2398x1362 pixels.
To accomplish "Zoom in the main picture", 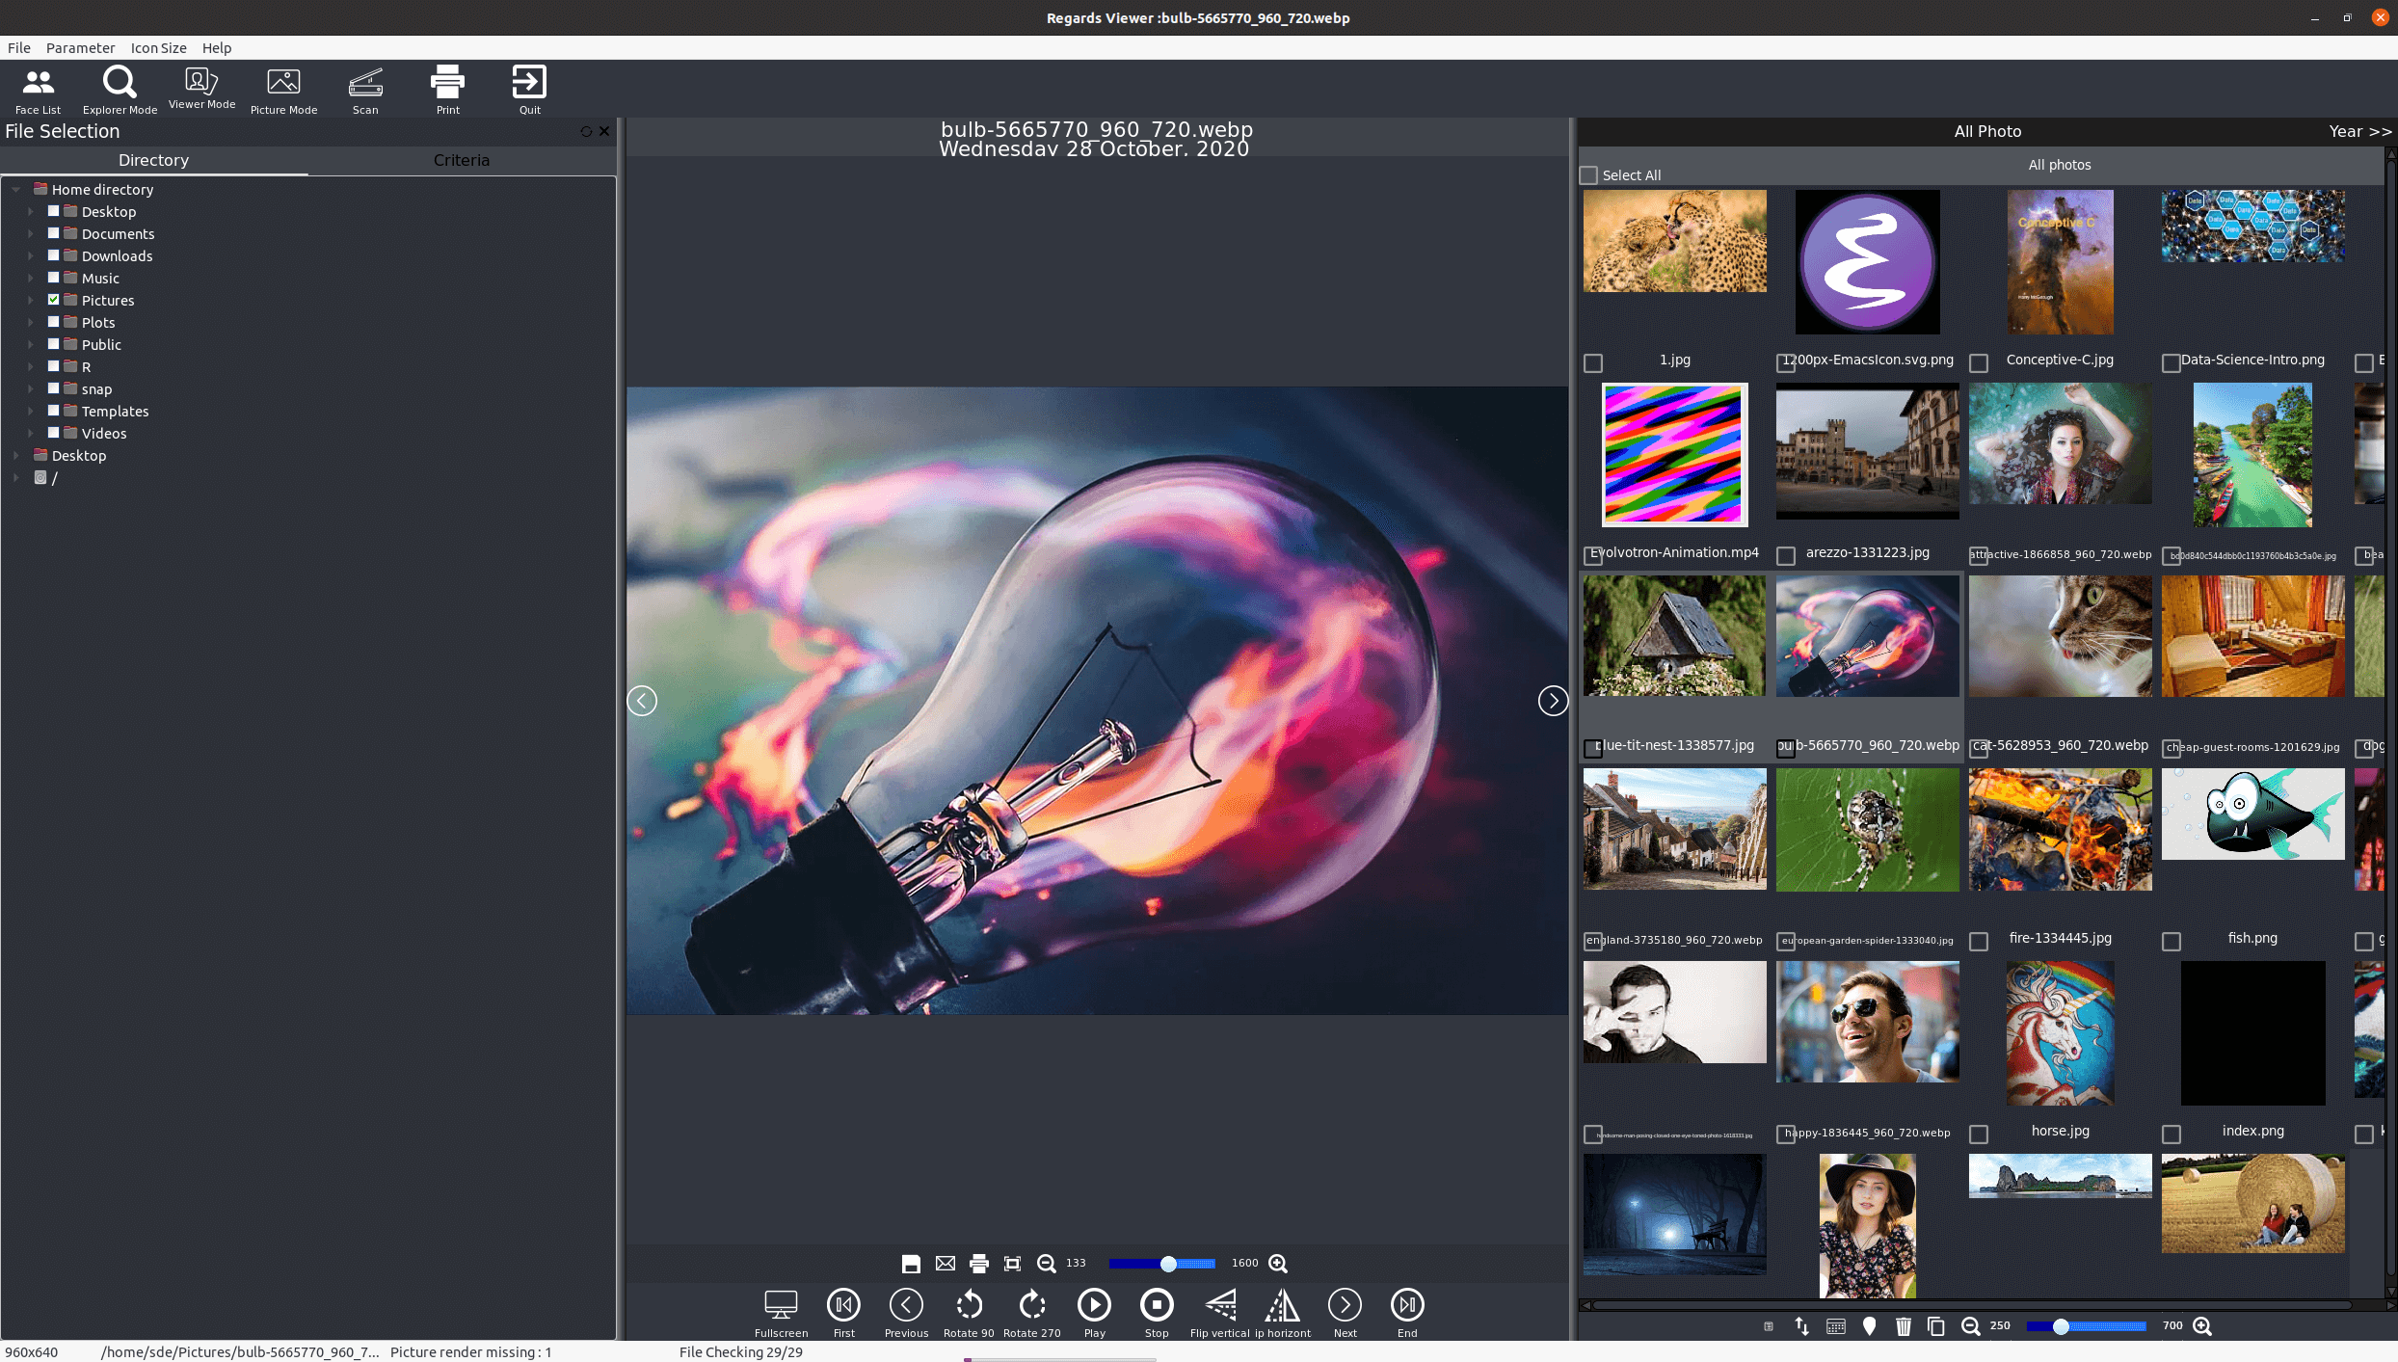I will tap(1278, 1264).
